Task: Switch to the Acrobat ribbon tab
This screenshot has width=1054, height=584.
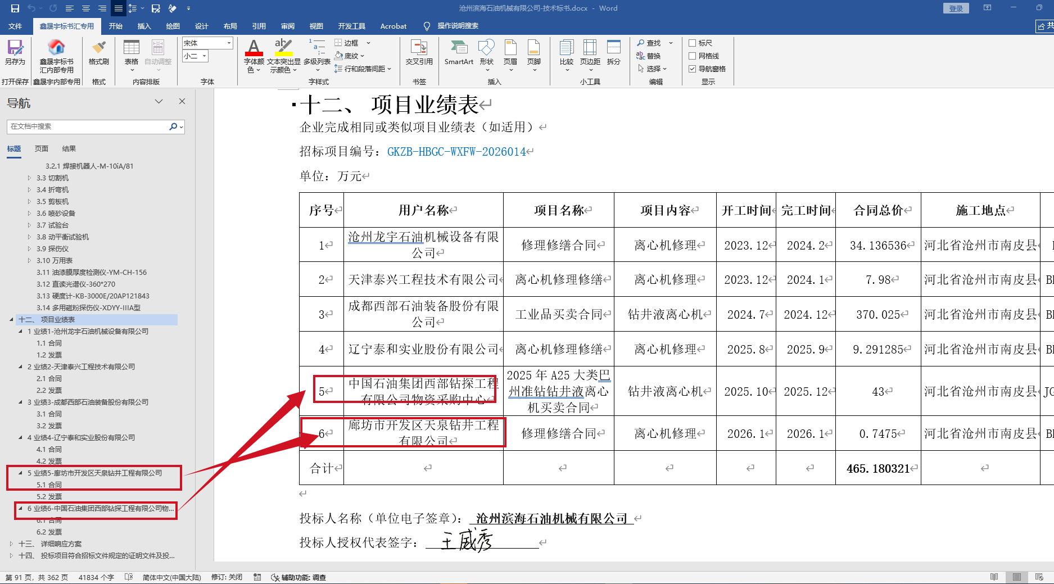Action: (393, 26)
